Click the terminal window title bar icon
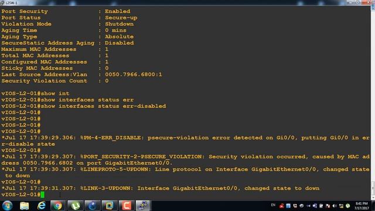 click(2, 2)
